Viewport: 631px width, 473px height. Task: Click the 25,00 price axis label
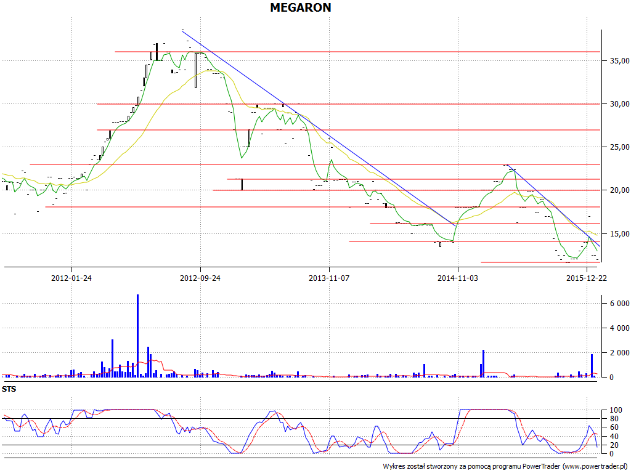[x=620, y=147]
